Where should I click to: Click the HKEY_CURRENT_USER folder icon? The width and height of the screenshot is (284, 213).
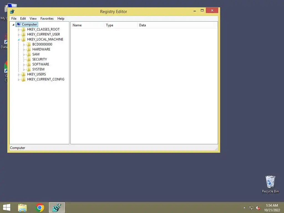click(23, 34)
